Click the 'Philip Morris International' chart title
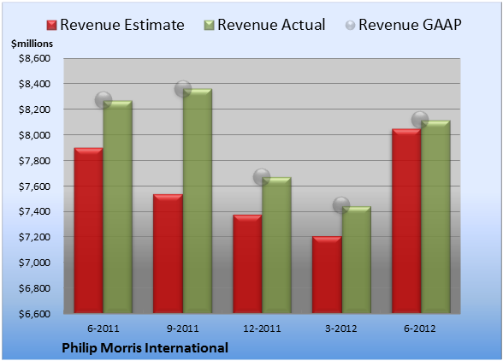Screen dimensions: 503x361 [145, 348]
